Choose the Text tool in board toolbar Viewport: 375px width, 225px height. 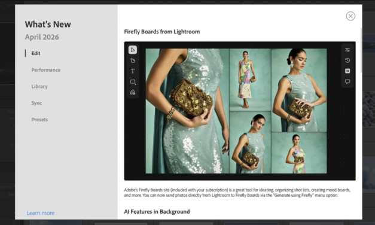tap(133, 71)
